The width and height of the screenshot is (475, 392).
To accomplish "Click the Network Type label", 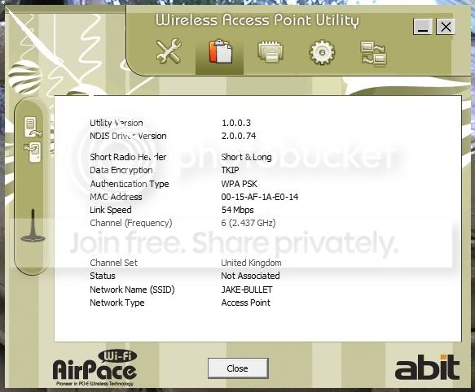I will coord(117,303).
